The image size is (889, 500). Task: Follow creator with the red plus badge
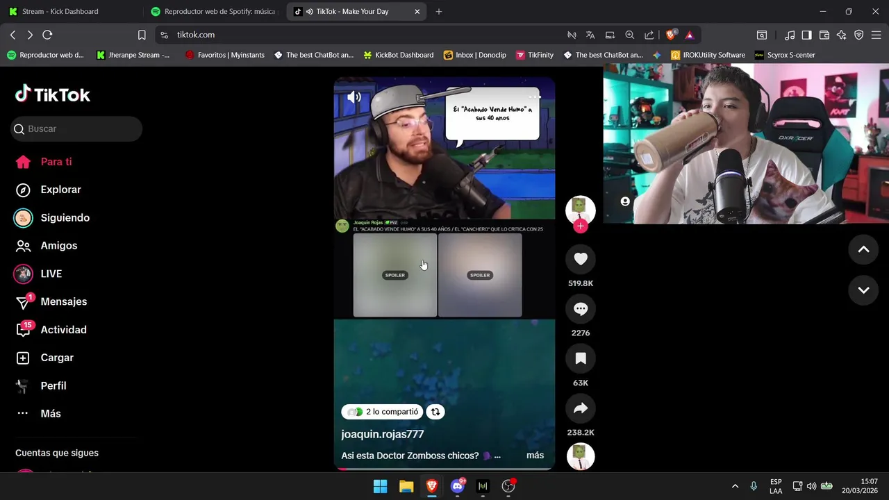click(x=581, y=226)
